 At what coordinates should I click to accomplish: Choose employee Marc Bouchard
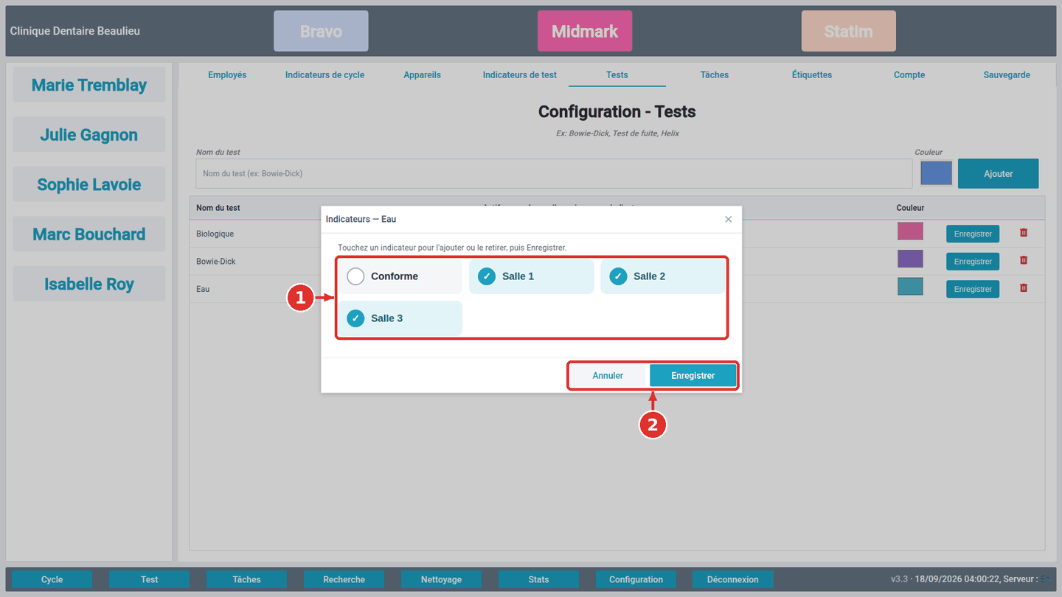tap(89, 234)
